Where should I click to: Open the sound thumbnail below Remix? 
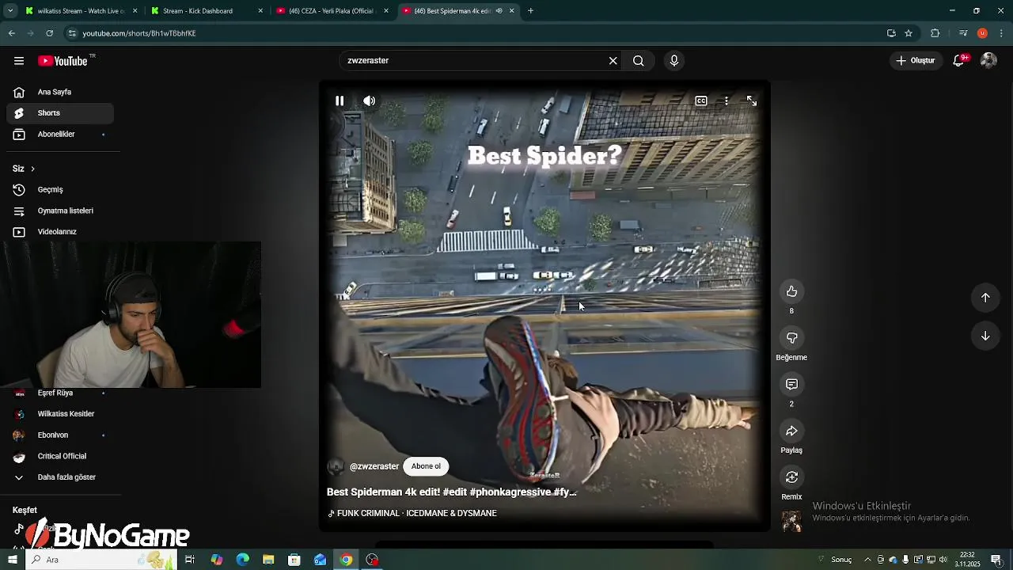tap(791, 520)
